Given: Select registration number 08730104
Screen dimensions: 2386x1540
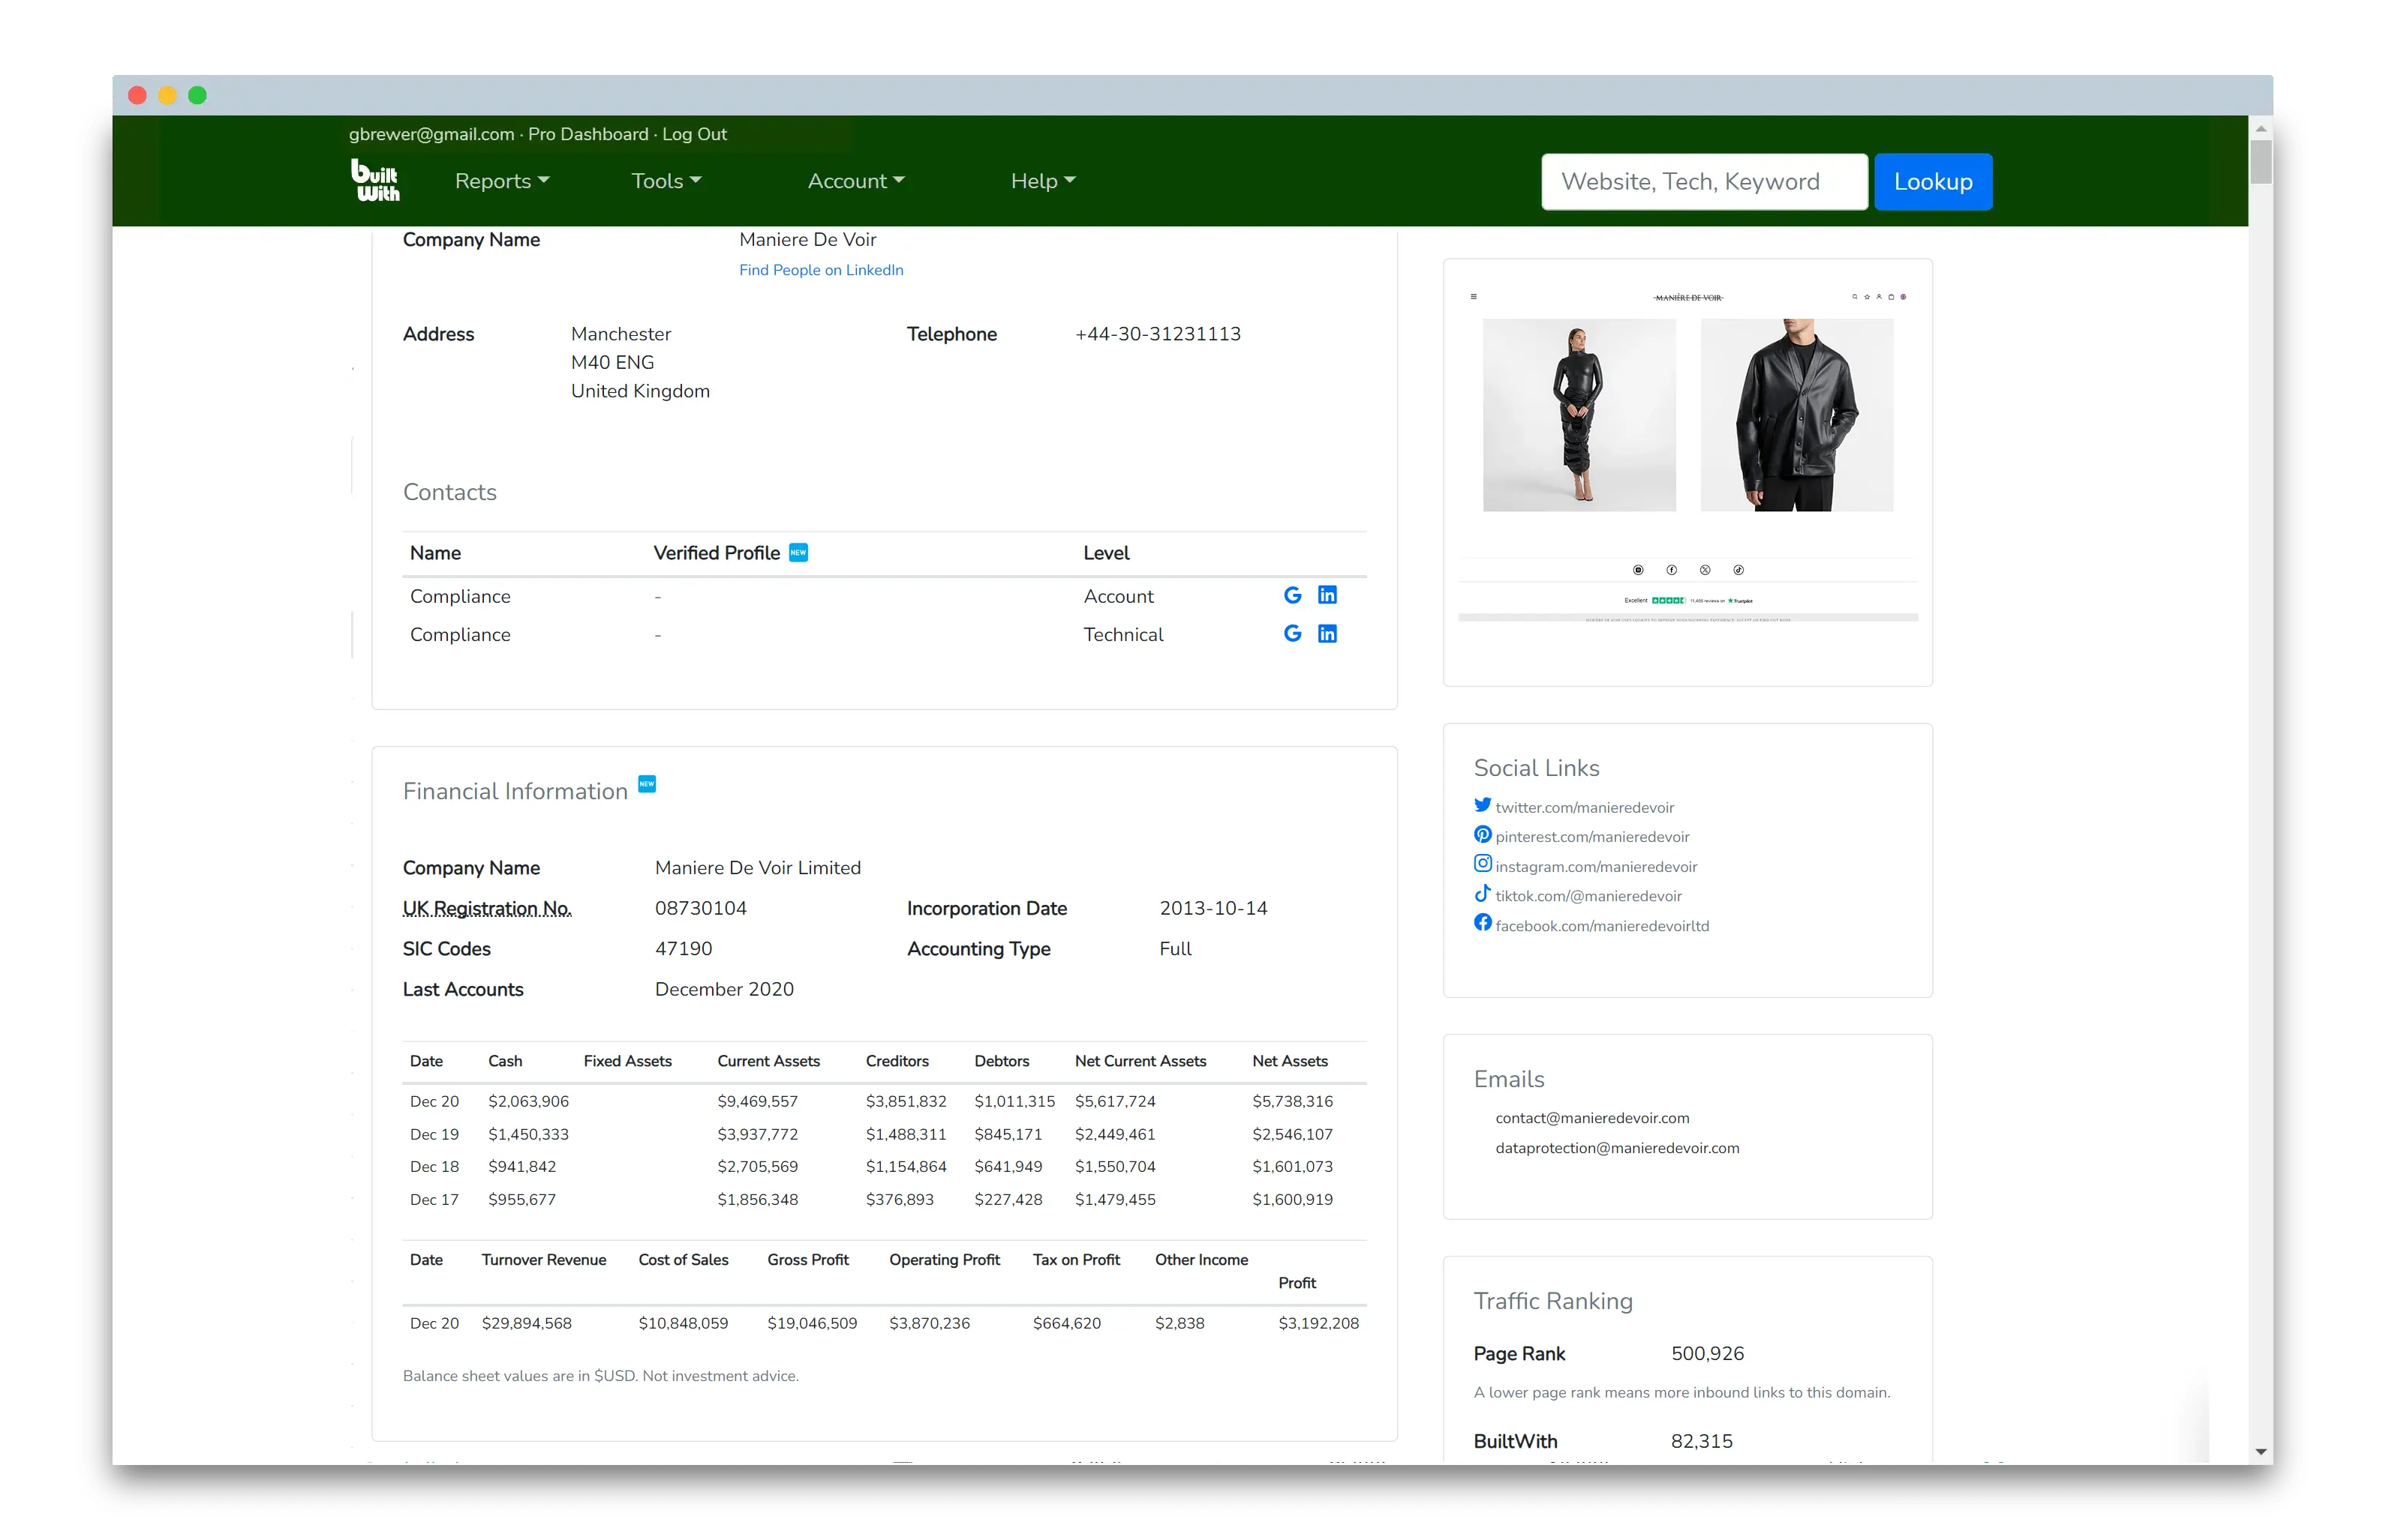Looking at the screenshot, I should coord(702,909).
